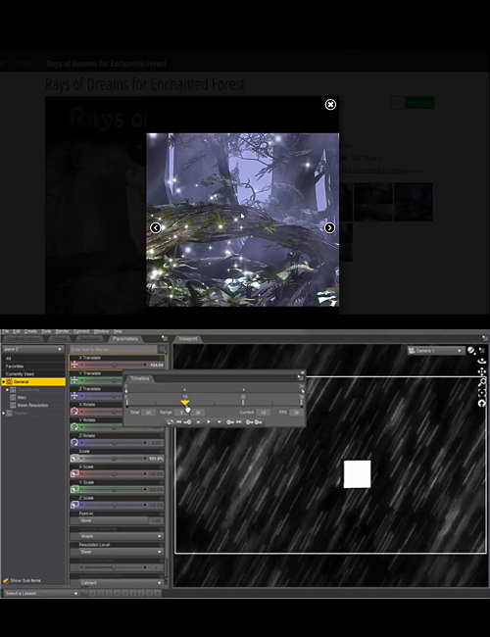The width and height of the screenshot is (490, 637).
Task: Select the Parameters tab
Action: pos(125,339)
